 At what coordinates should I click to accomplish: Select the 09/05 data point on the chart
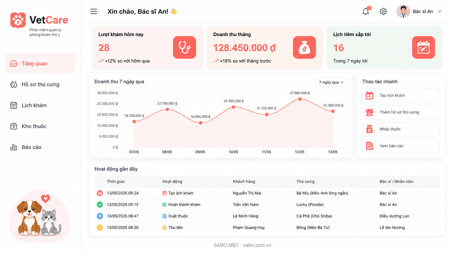[x=201, y=123]
